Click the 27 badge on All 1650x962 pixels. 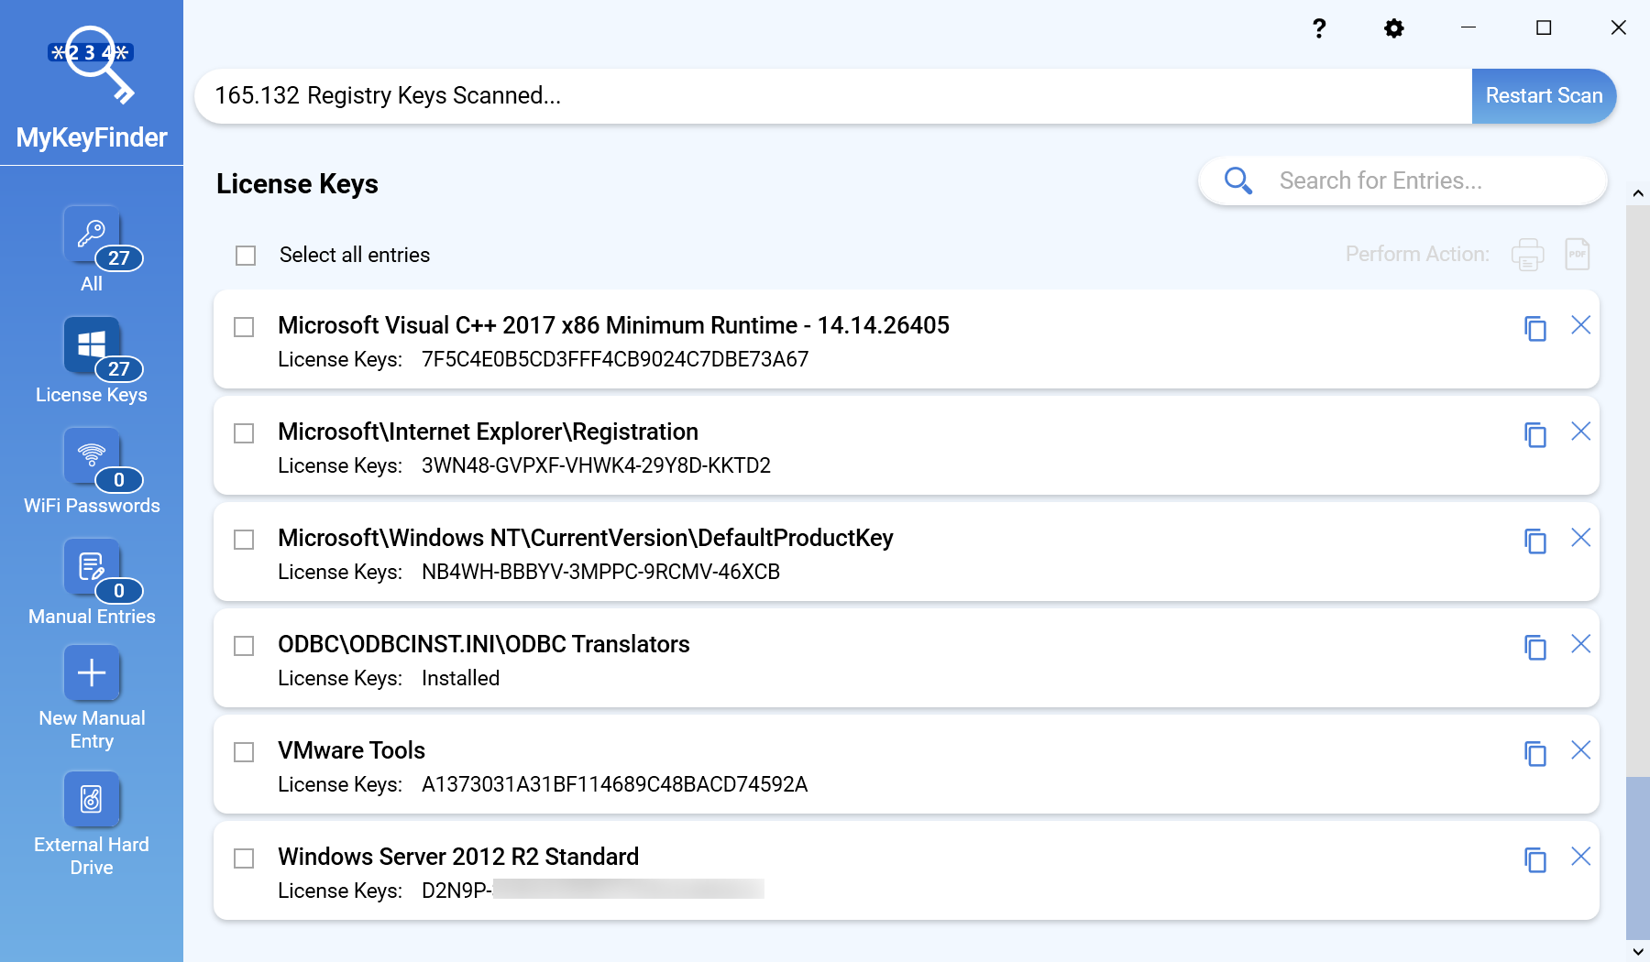119,258
